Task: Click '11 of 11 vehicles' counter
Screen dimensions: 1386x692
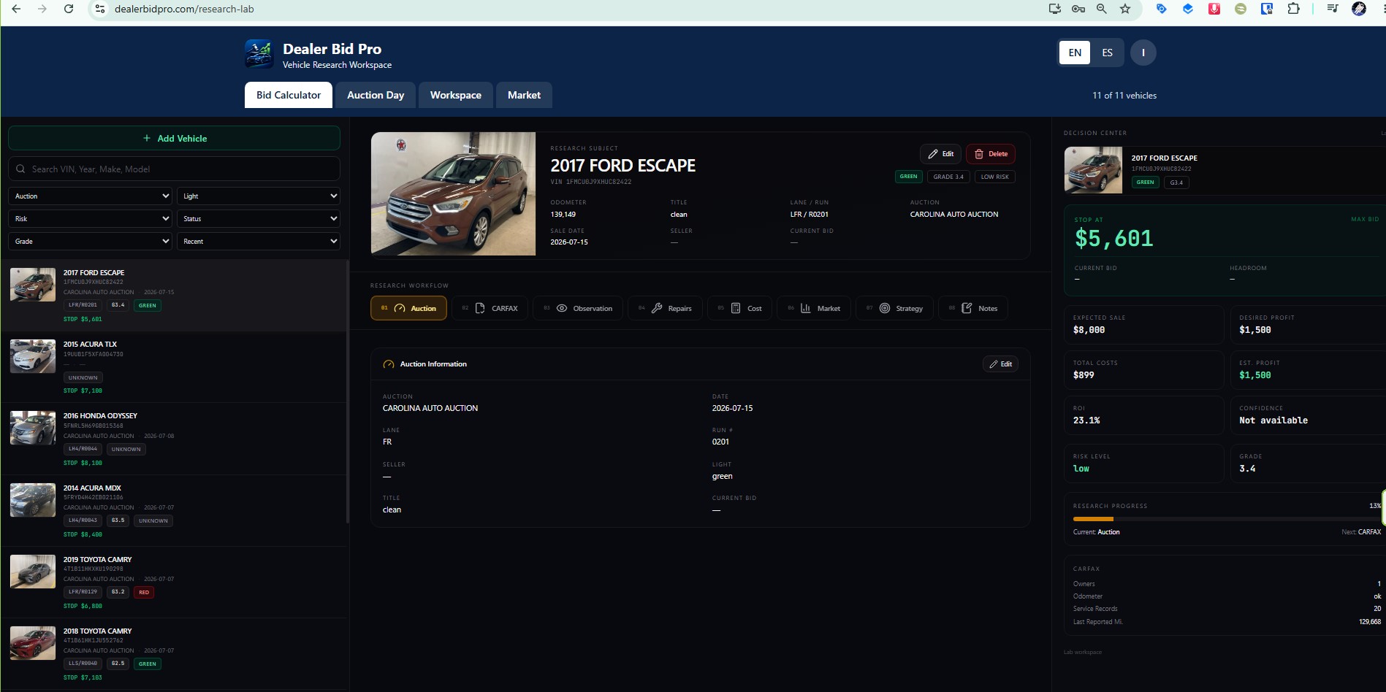Action: pos(1124,96)
